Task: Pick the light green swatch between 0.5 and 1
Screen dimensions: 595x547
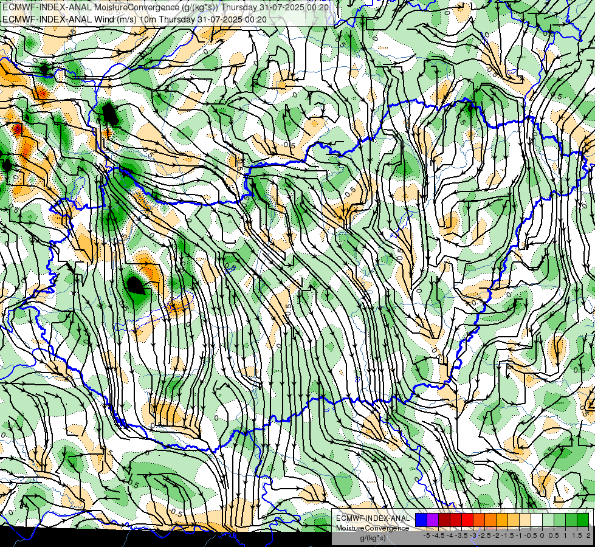Action: (560, 520)
